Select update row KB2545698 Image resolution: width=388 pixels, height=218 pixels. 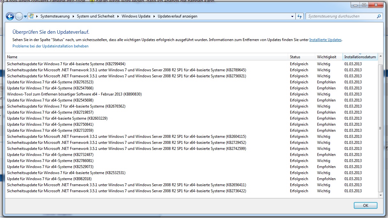(x=191, y=100)
